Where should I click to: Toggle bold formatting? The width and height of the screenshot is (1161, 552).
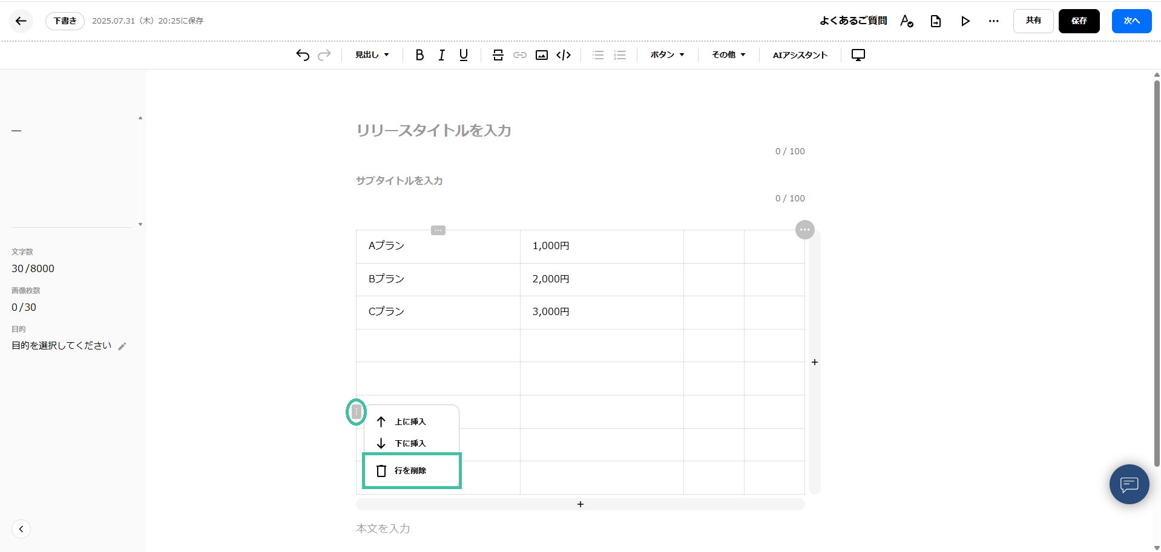(419, 54)
